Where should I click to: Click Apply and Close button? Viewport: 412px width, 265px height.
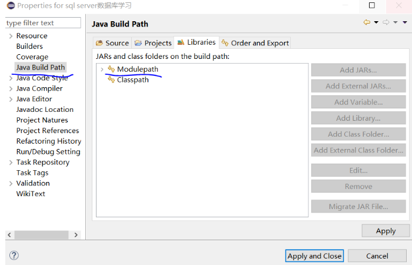click(x=314, y=256)
